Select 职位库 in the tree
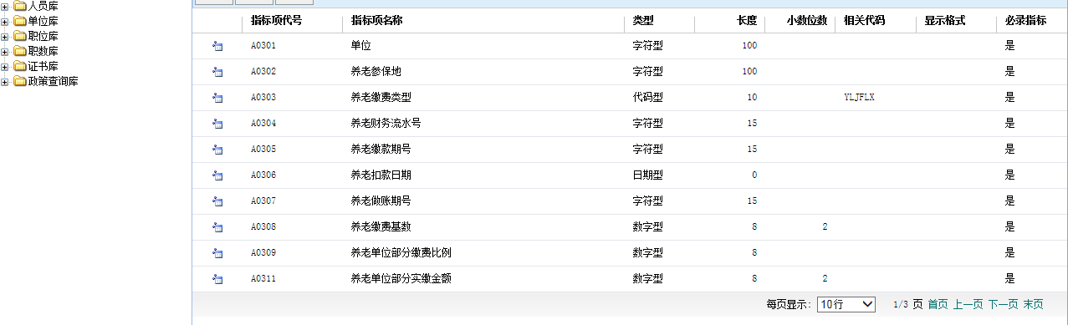1068x325 pixels. [x=43, y=37]
